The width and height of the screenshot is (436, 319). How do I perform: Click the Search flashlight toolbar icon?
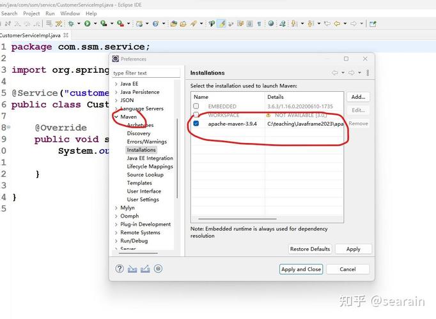(x=194, y=24)
